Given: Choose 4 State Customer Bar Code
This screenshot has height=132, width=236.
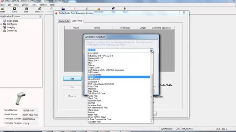Looking at the screenshot, I should pos(119,119).
